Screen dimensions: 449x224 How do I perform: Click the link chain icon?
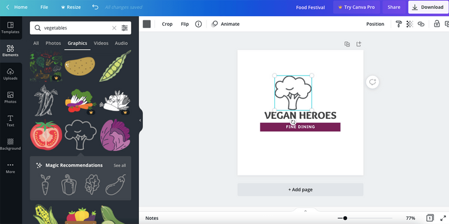pyautogui.click(x=421, y=24)
